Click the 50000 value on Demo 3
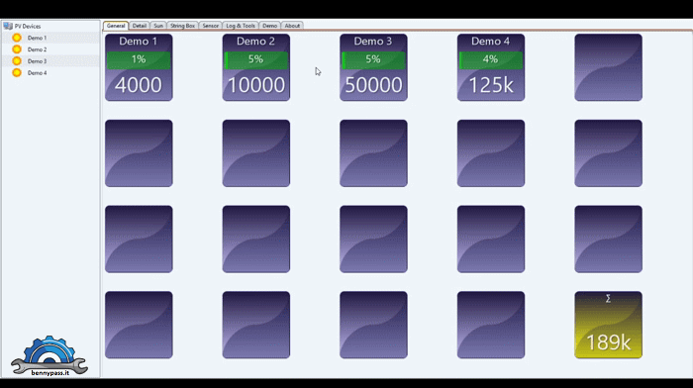This screenshot has height=388, width=693. 373,85
